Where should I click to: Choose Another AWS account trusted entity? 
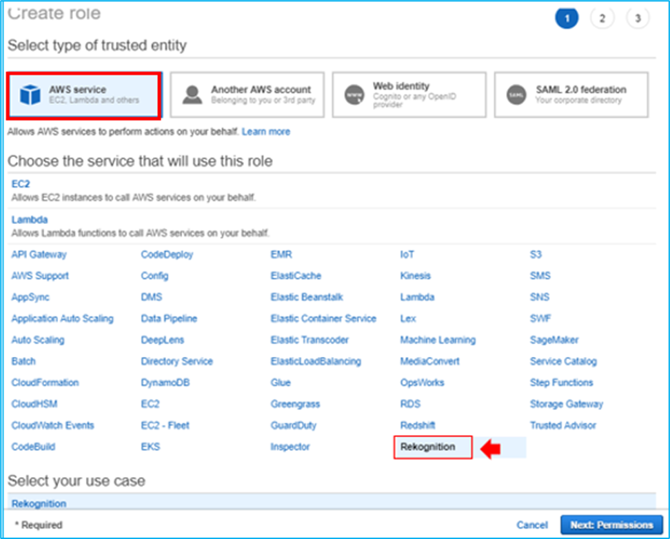(x=247, y=94)
